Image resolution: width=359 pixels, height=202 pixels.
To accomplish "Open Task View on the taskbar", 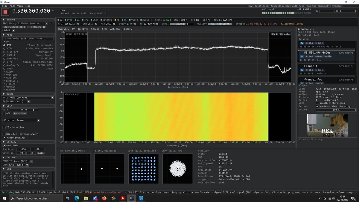I will click(x=68, y=198).
